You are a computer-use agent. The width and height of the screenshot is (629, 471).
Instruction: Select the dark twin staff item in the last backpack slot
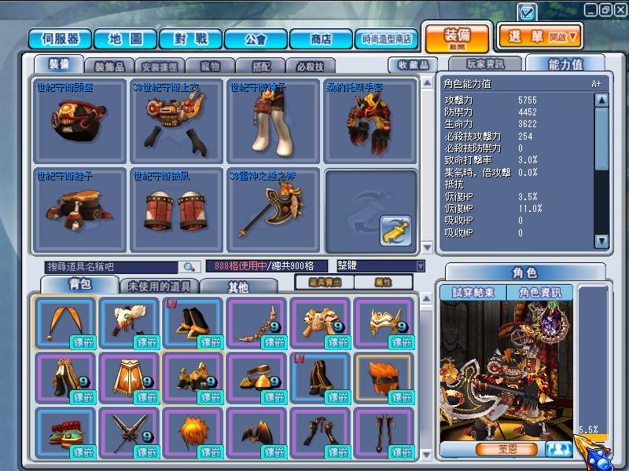384,433
